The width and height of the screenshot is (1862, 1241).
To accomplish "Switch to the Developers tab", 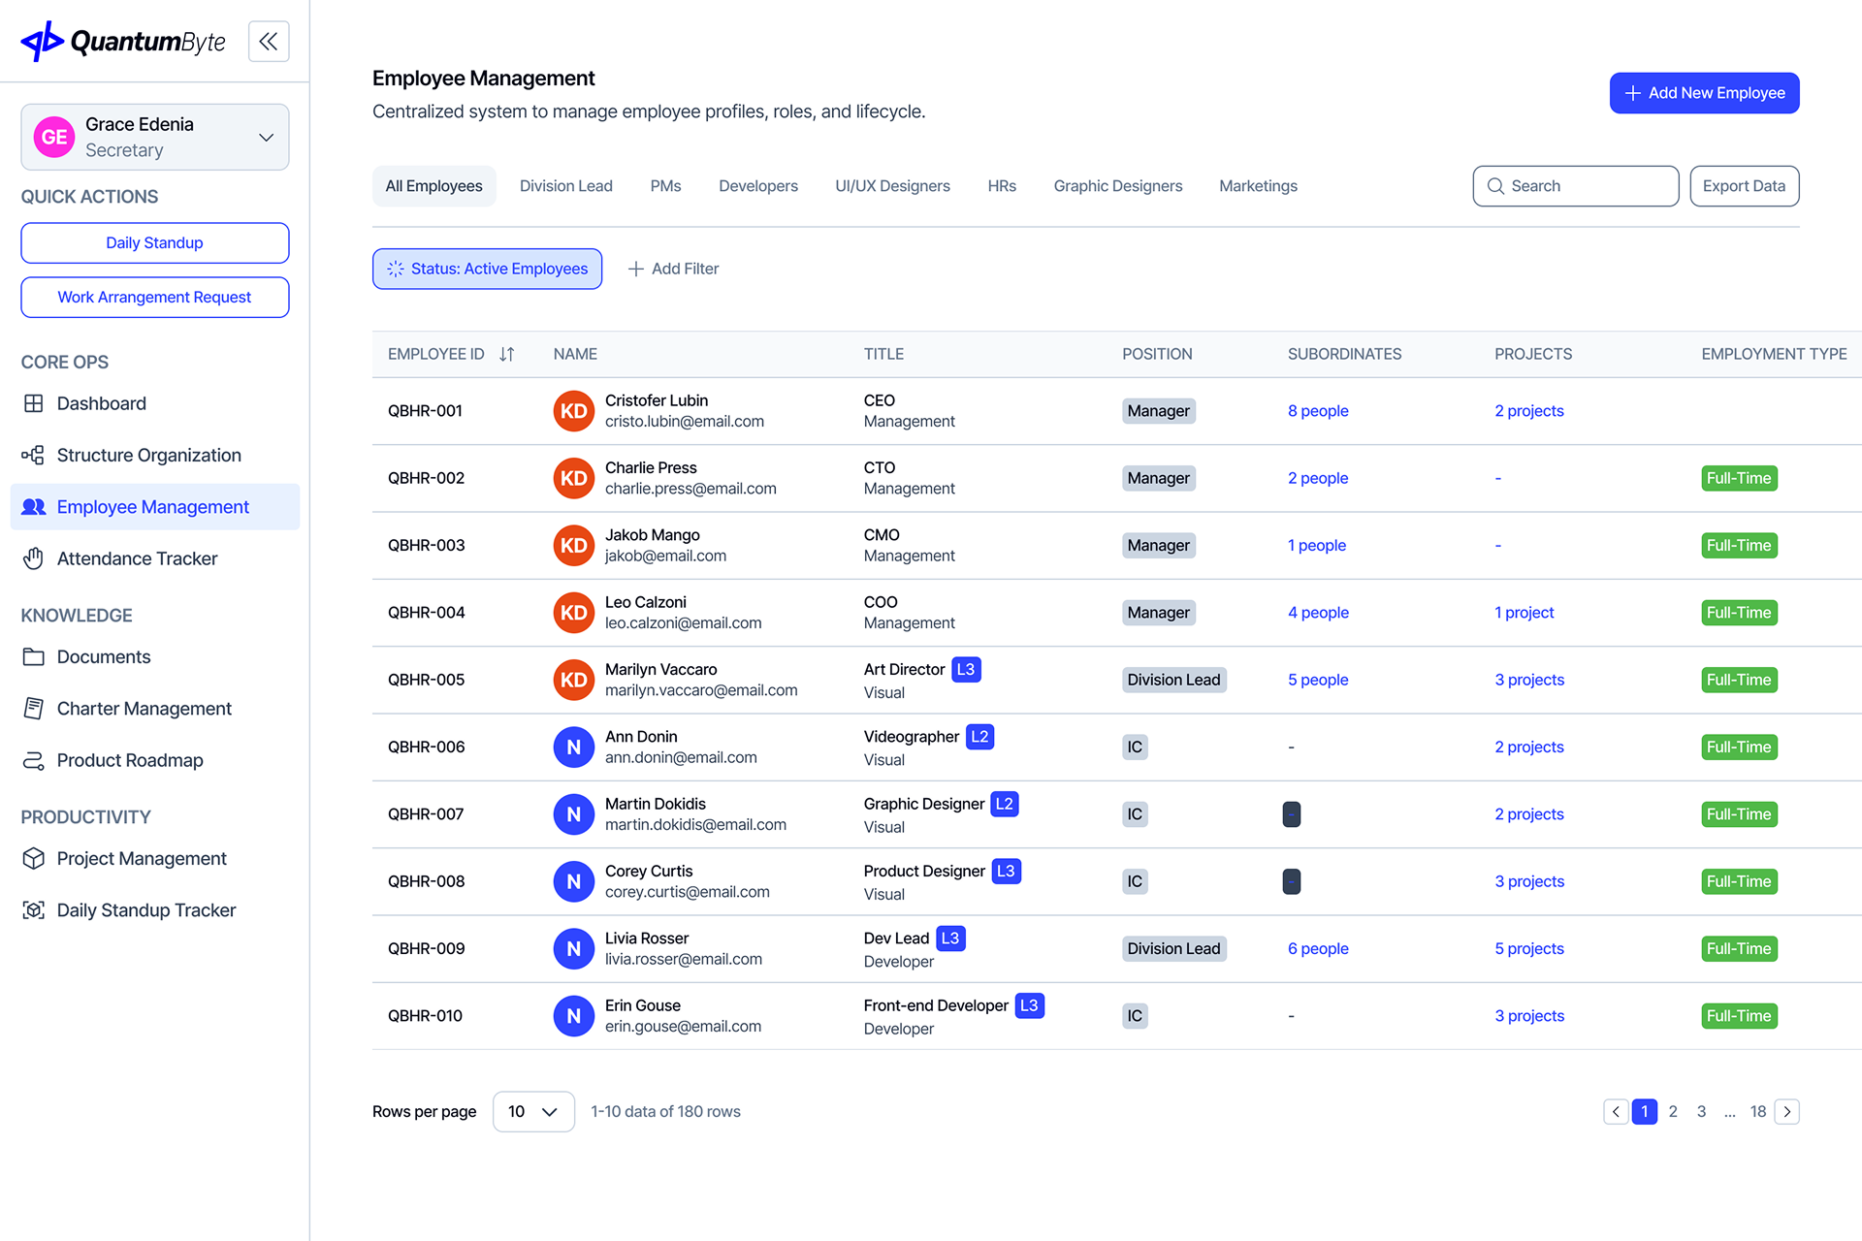I will click(757, 186).
